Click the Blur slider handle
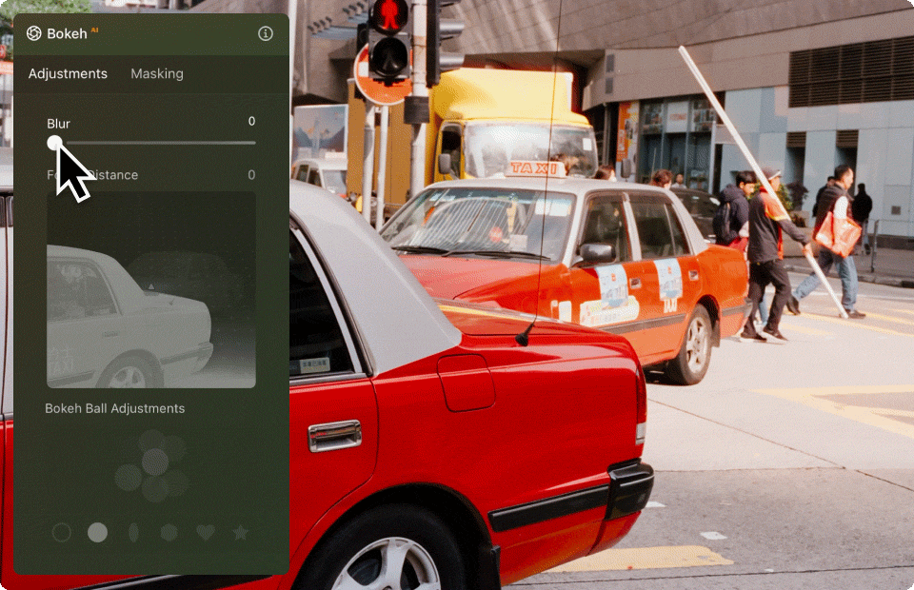The width and height of the screenshot is (914, 590). pyautogui.click(x=55, y=143)
